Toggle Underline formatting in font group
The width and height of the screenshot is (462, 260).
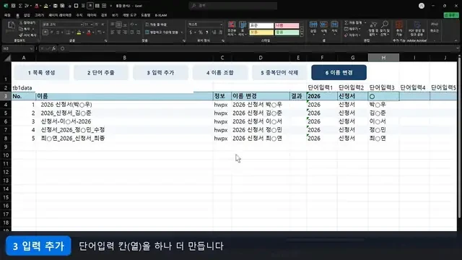pyautogui.click(x=58, y=32)
